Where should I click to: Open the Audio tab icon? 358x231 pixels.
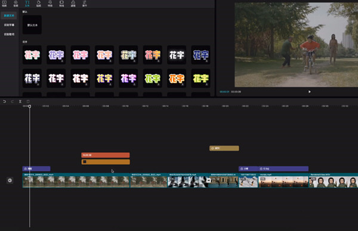point(16,3)
